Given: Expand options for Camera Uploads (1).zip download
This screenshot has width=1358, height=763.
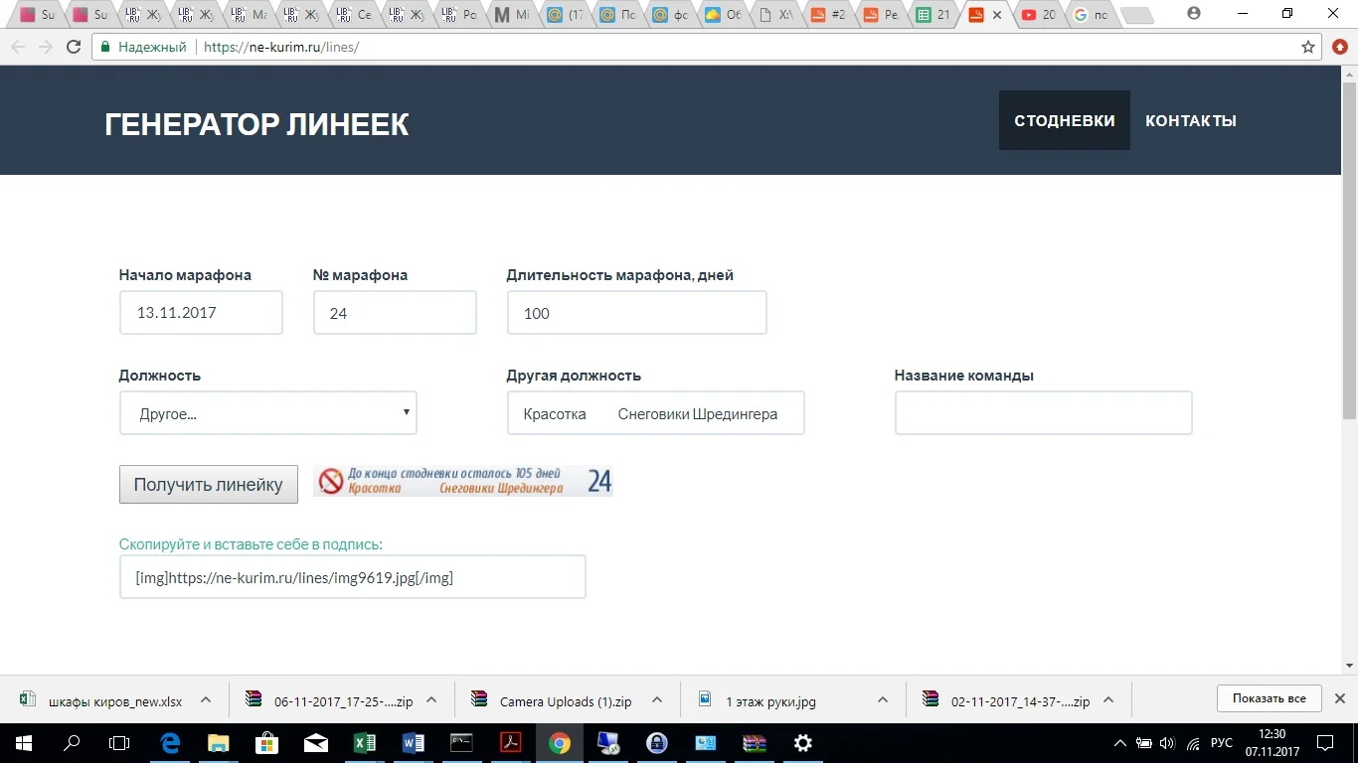Looking at the screenshot, I should tap(657, 699).
